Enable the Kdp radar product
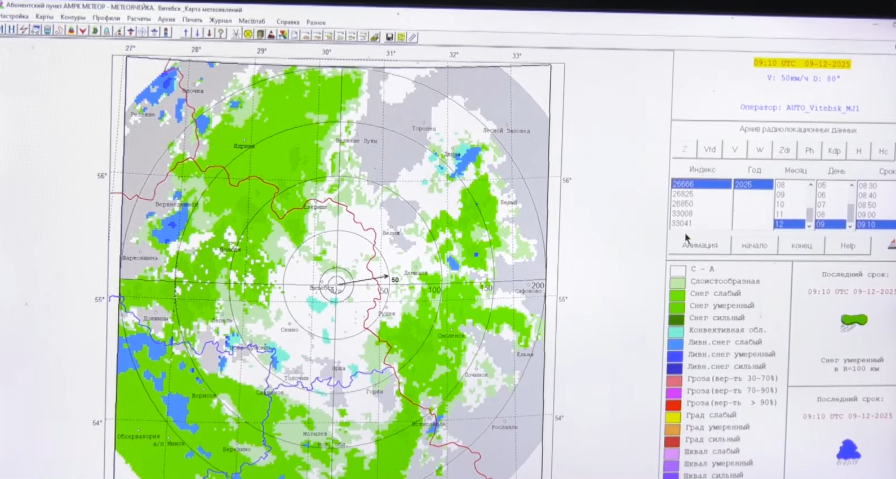This screenshot has height=479, width=896. click(x=833, y=151)
